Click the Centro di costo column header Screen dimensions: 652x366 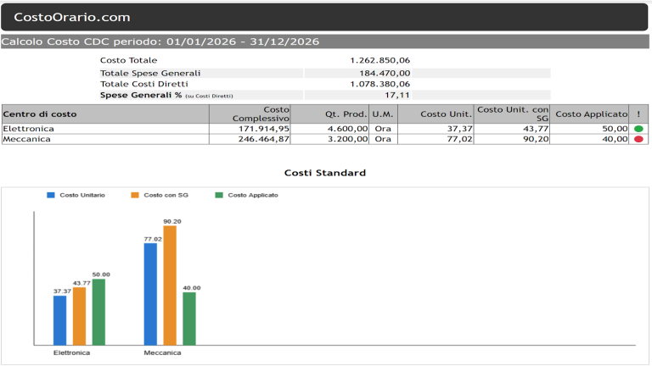(40, 114)
